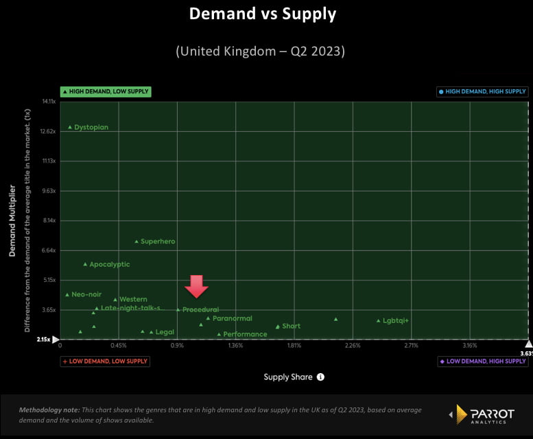Select the Procedural genre label
Viewport: 533px width, 439px height.
click(x=200, y=310)
